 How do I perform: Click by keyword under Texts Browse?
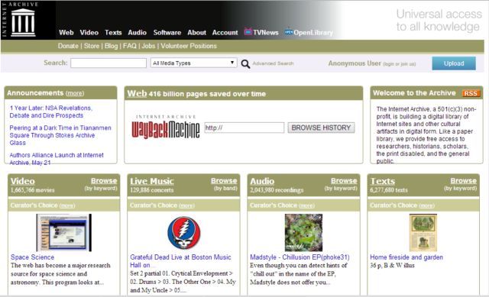[460, 189]
